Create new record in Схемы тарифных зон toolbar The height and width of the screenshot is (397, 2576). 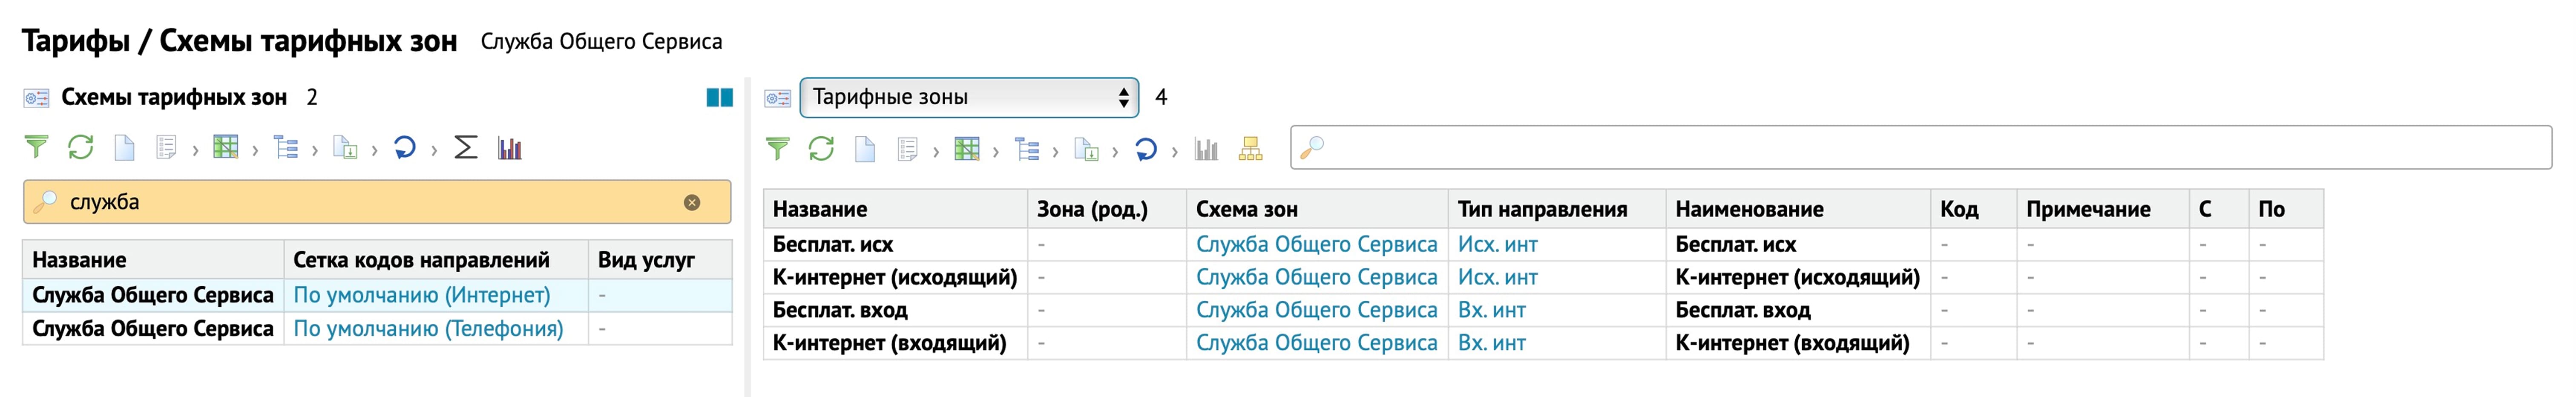(124, 148)
